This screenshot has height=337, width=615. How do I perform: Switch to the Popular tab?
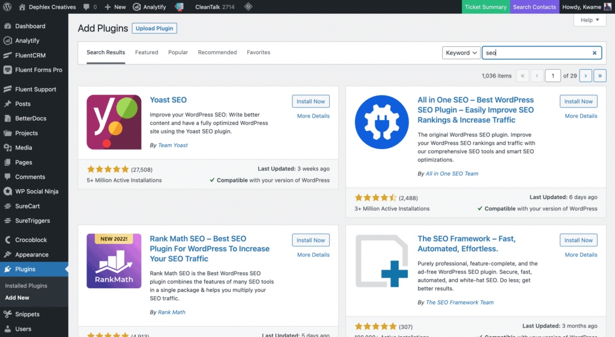click(x=178, y=52)
